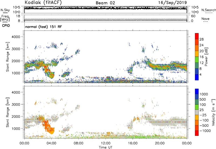Click the "28" label on the power colorbar
This screenshot has width=216, height=149.
[201, 39]
